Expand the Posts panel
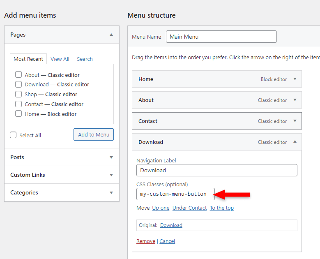 (x=111, y=157)
